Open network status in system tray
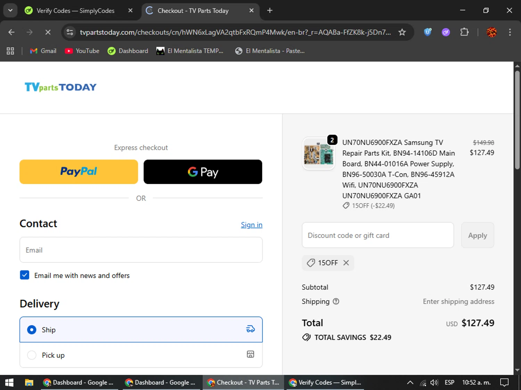Viewport: 521px width, 390px height. (423, 382)
